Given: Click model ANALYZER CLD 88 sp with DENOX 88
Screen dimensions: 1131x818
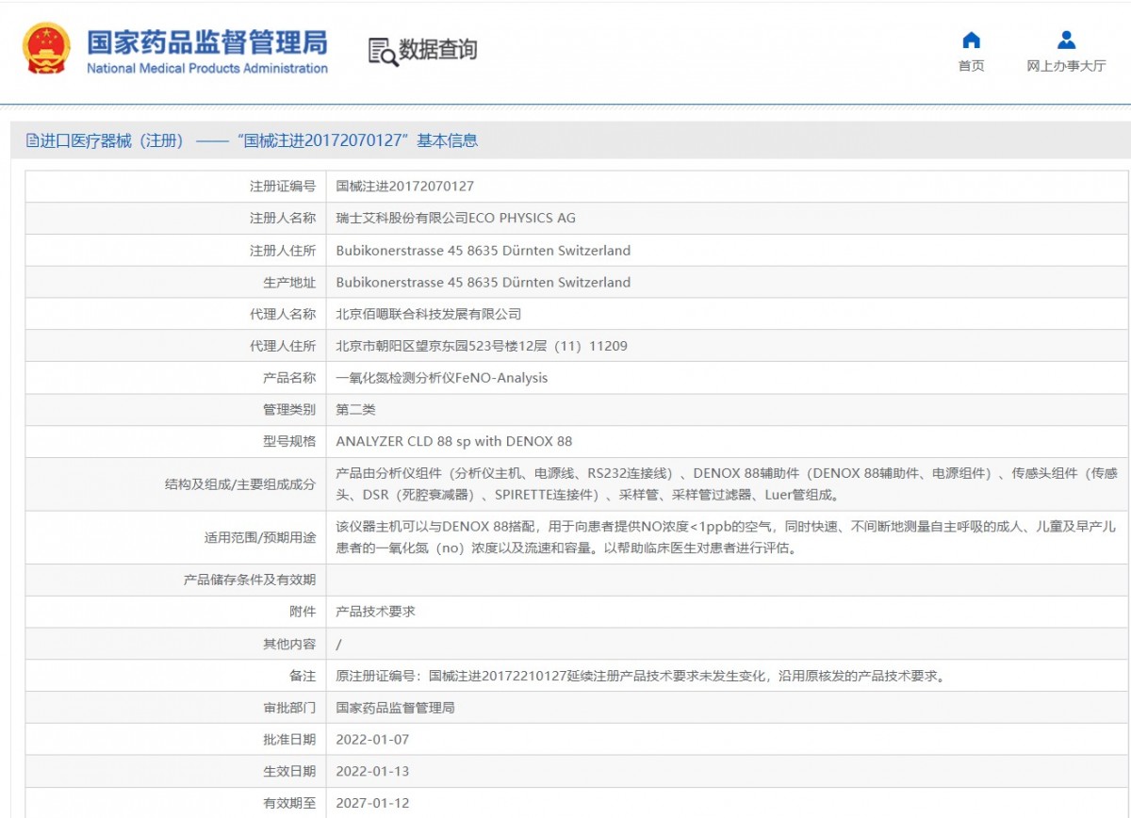Looking at the screenshot, I should coord(453,441).
